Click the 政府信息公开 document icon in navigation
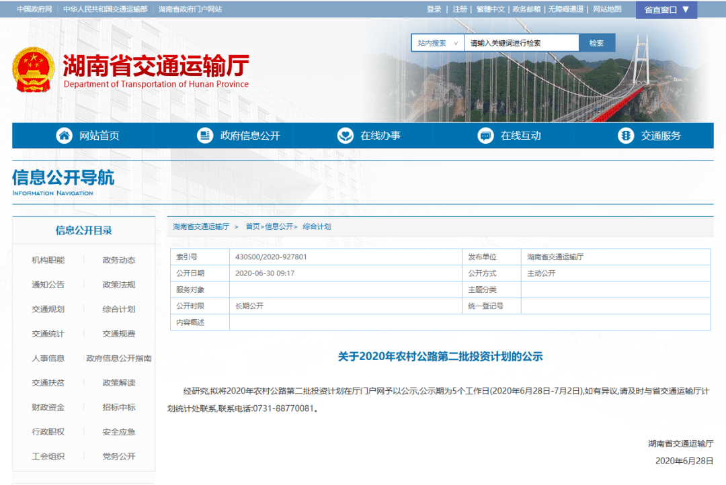Image resolution: width=726 pixels, height=485 pixels. pos(205,135)
